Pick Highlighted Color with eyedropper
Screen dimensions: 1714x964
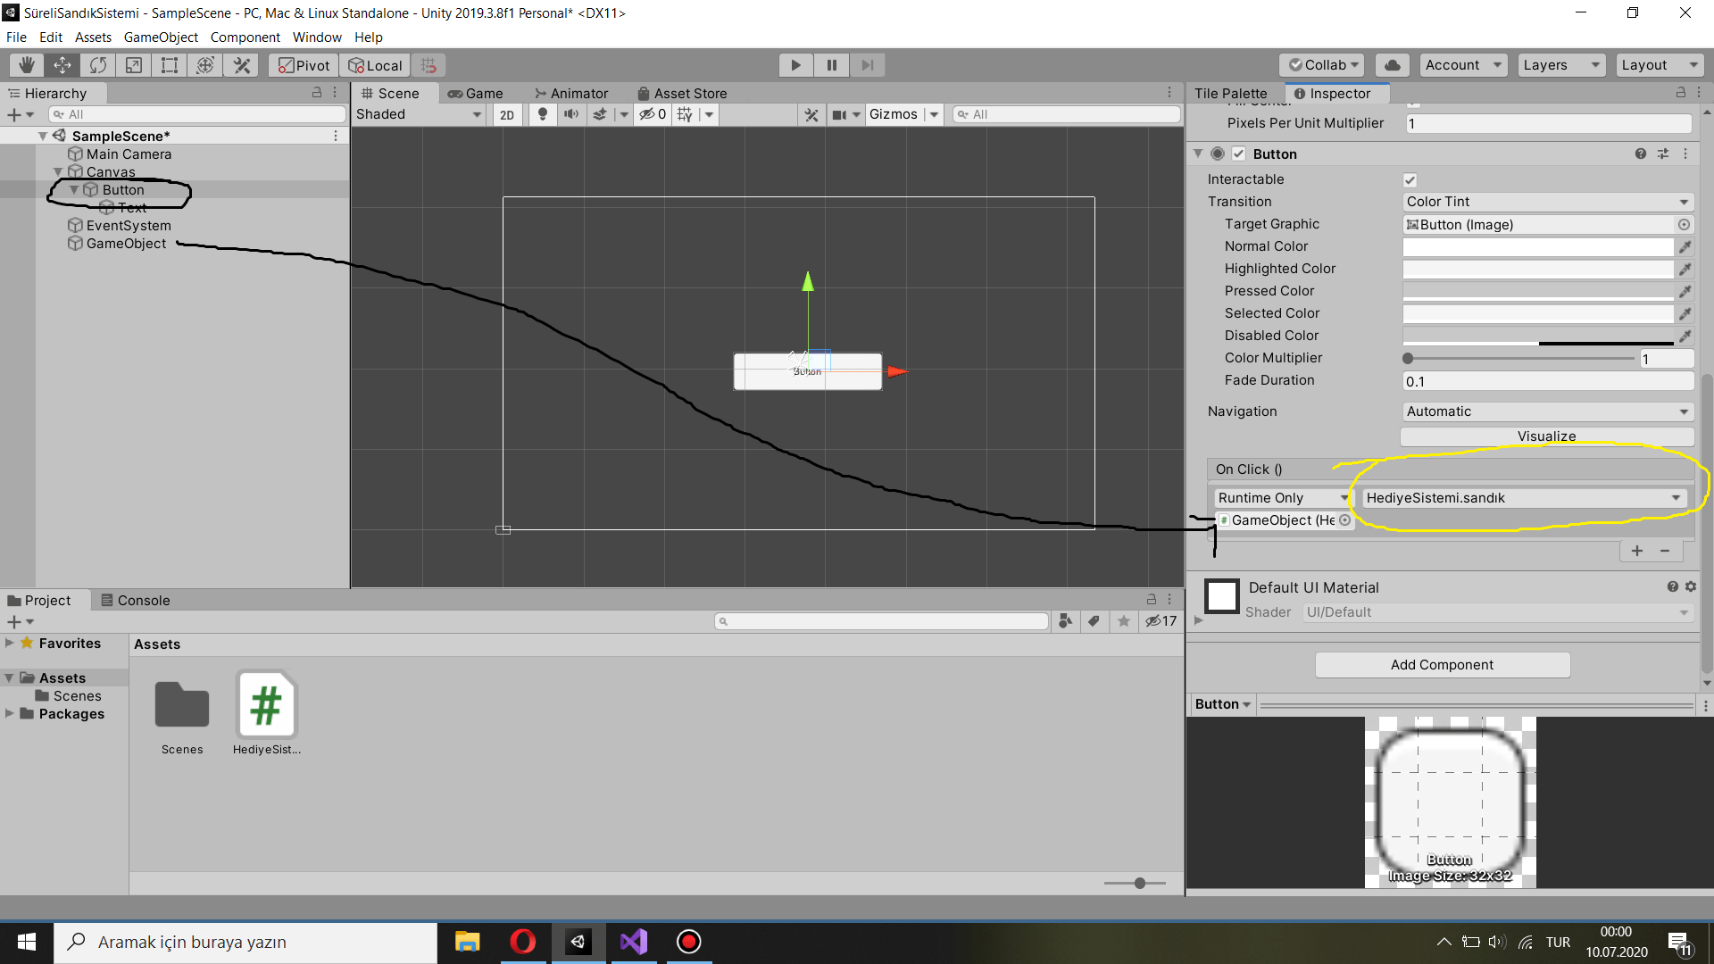point(1685,269)
